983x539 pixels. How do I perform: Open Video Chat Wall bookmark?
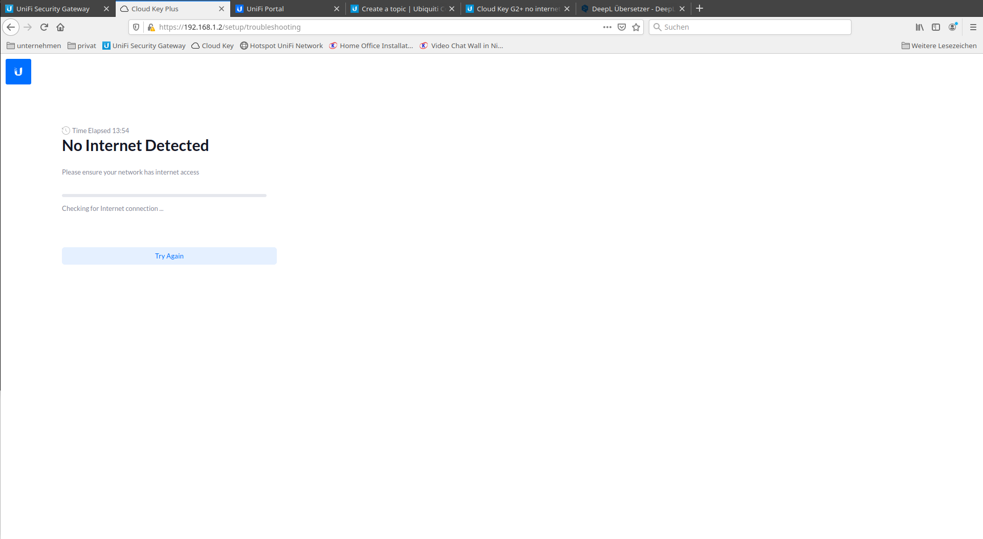(462, 46)
